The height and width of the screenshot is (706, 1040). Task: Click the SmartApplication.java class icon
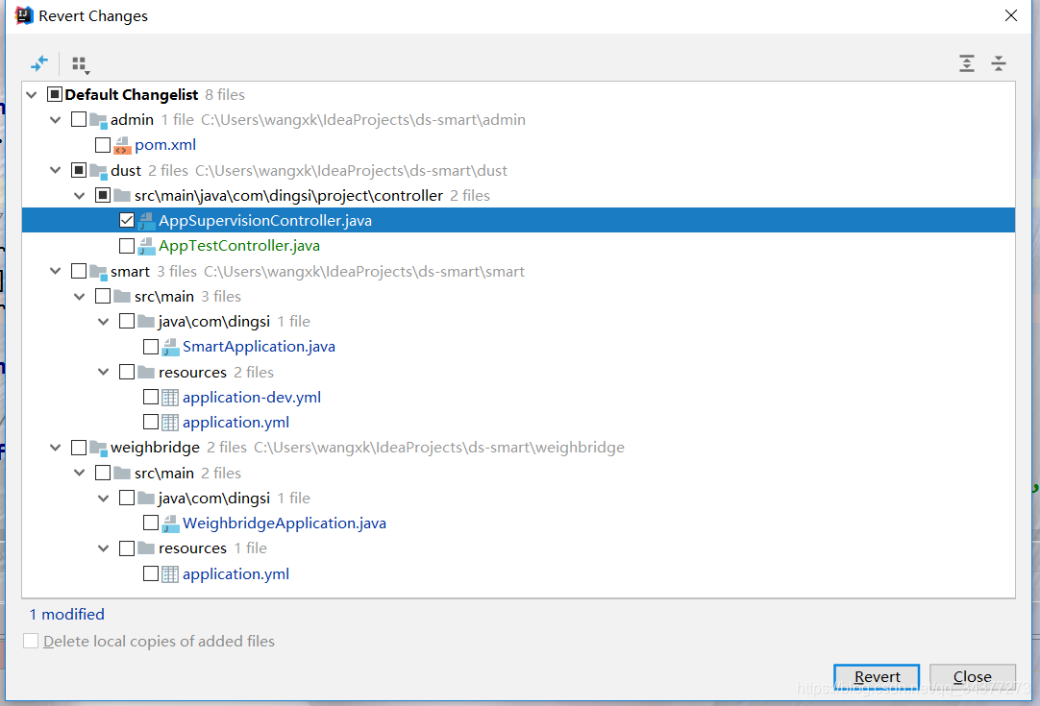click(x=170, y=347)
